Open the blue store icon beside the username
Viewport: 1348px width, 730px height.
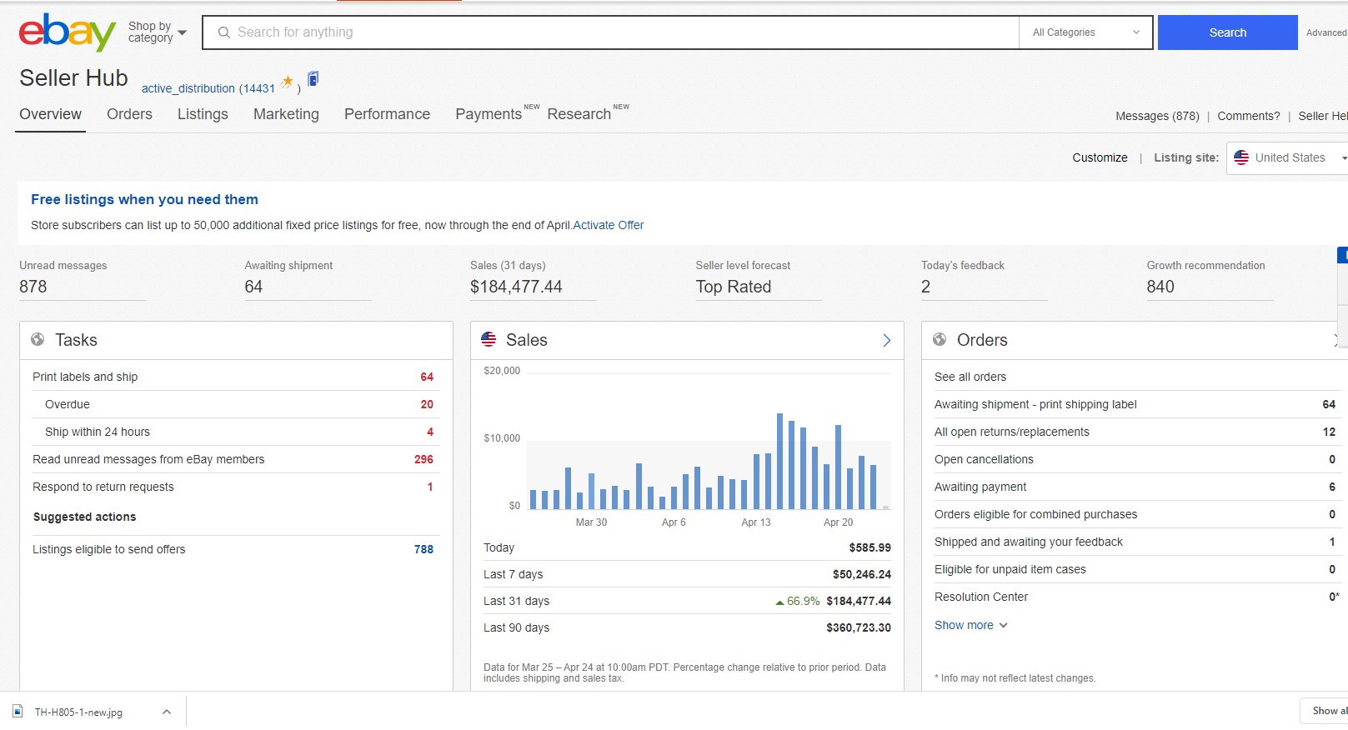tap(313, 79)
